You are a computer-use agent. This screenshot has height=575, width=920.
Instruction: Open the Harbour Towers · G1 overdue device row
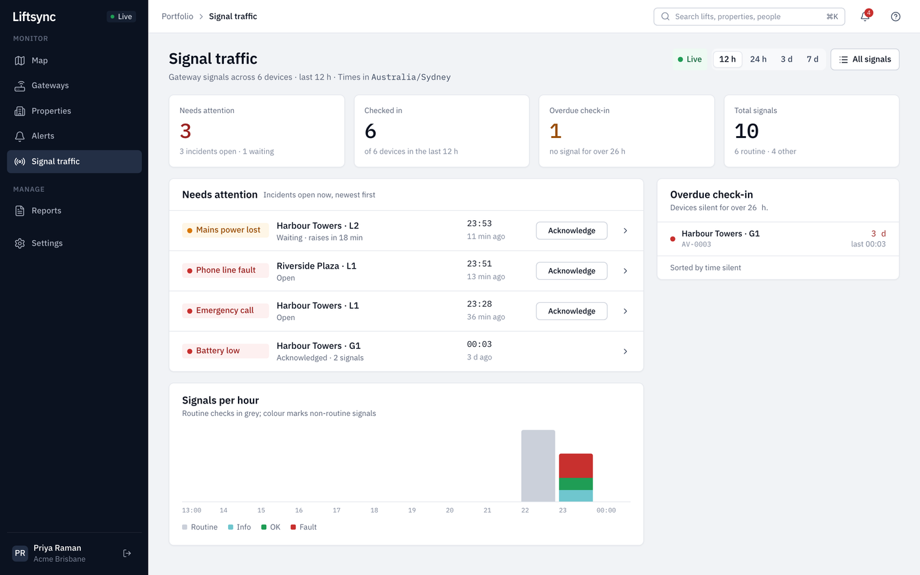[x=778, y=239]
